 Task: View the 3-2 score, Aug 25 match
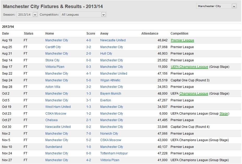89,47
